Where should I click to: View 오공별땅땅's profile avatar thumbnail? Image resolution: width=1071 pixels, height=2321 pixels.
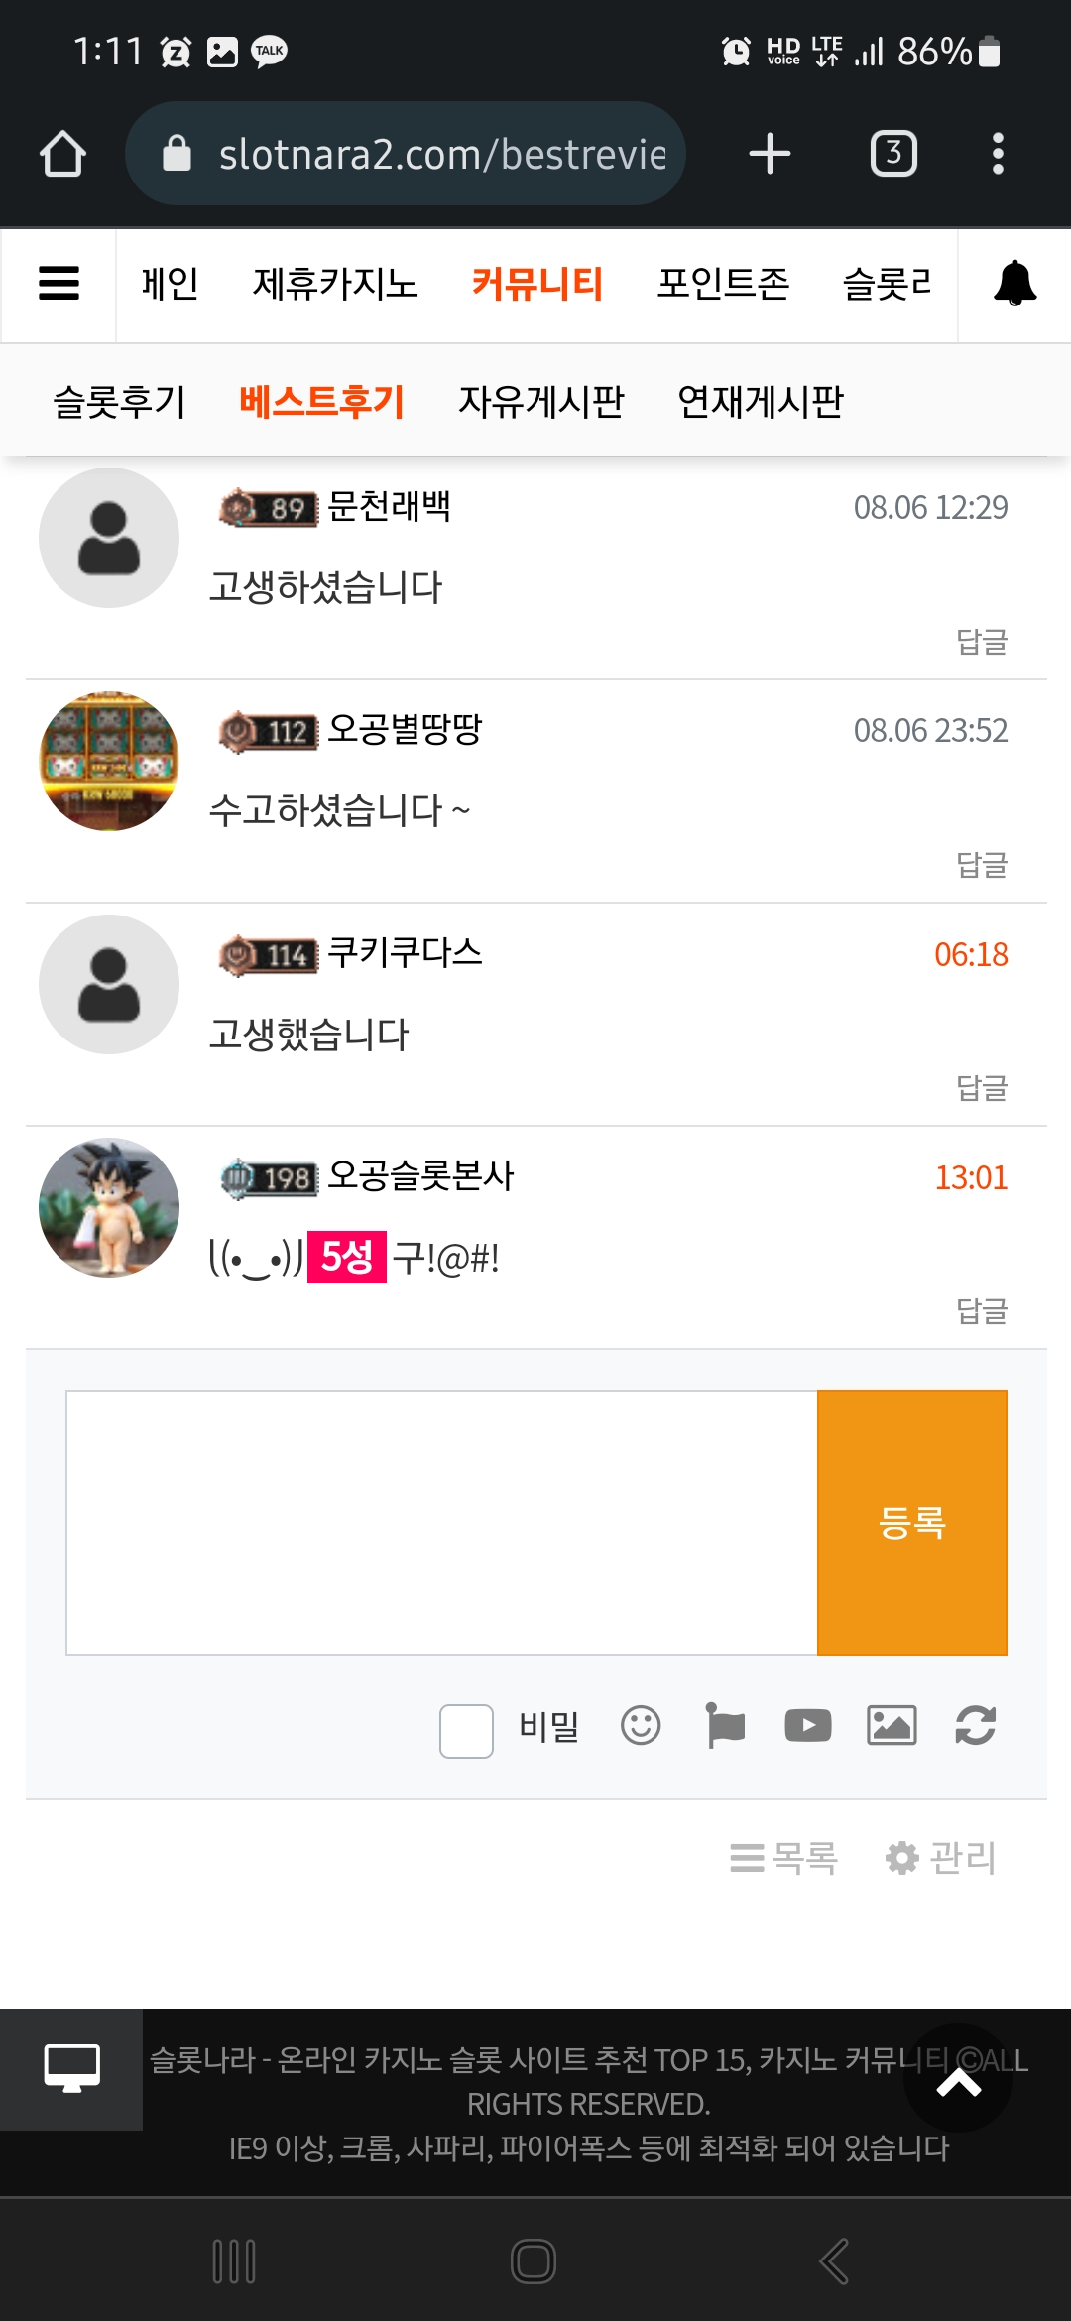pos(109,762)
